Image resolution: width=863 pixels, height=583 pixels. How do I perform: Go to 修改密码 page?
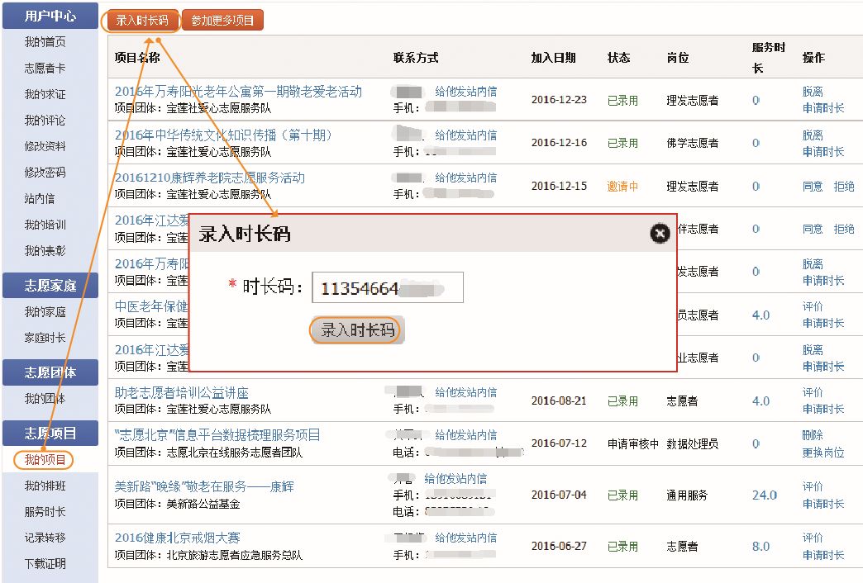tap(45, 173)
